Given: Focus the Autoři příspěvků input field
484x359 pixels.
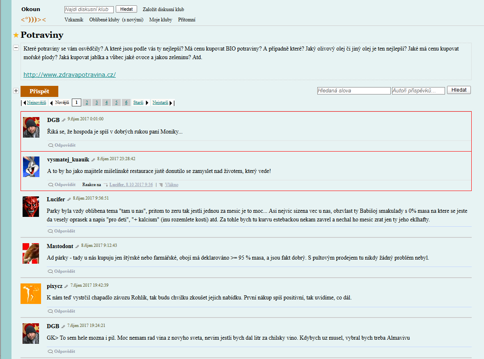Looking at the screenshot, I should pyautogui.click(x=418, y=90).
